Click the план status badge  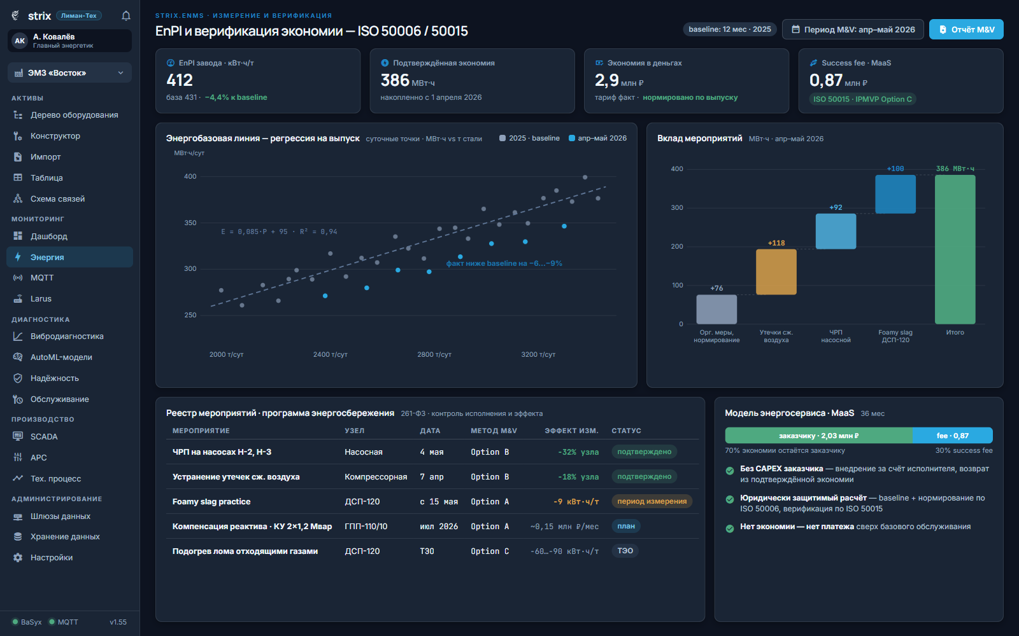[x=626, y=526]
